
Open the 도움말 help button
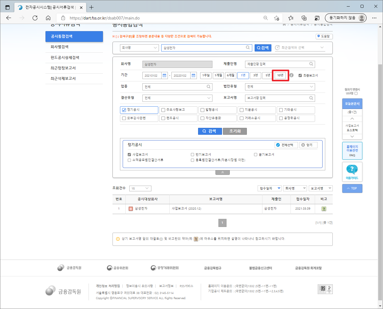click(324, 36)
